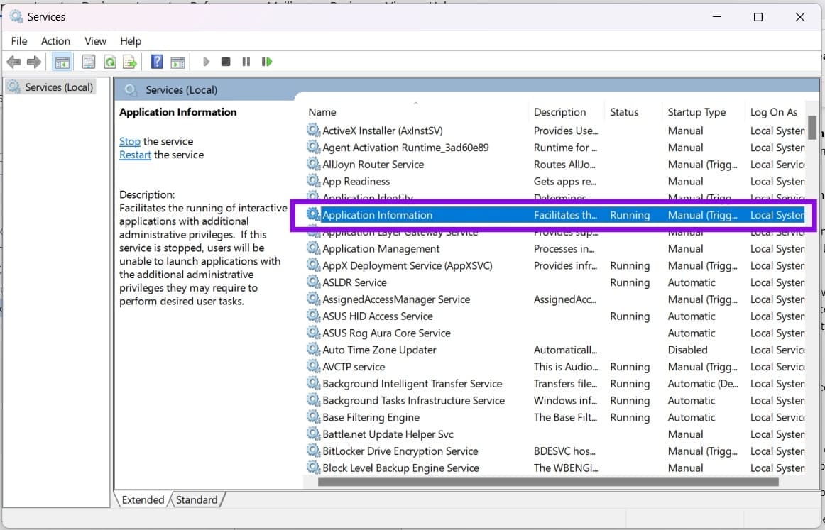Click the Forward arrow in toolbar
Viewport: 825px width, 530px height.
[34, 62]
